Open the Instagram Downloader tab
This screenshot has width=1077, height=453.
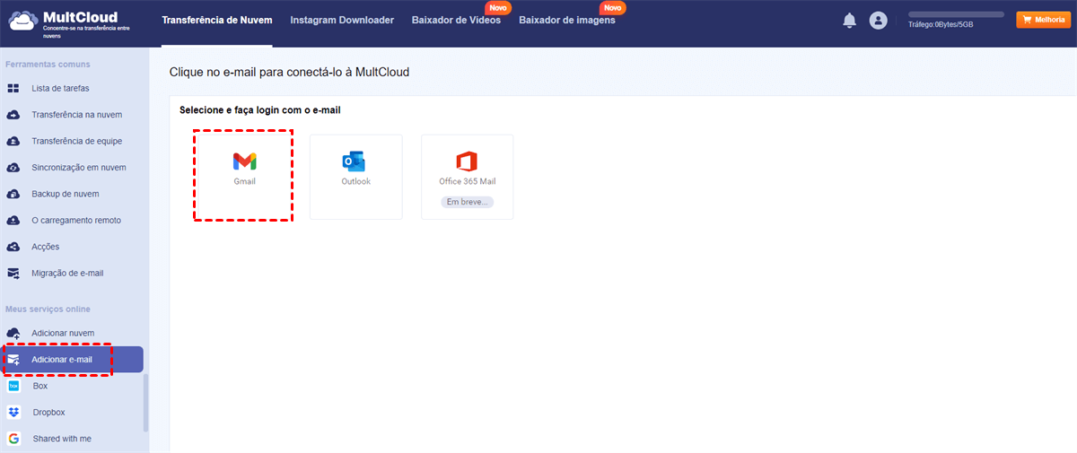[342, 21]
